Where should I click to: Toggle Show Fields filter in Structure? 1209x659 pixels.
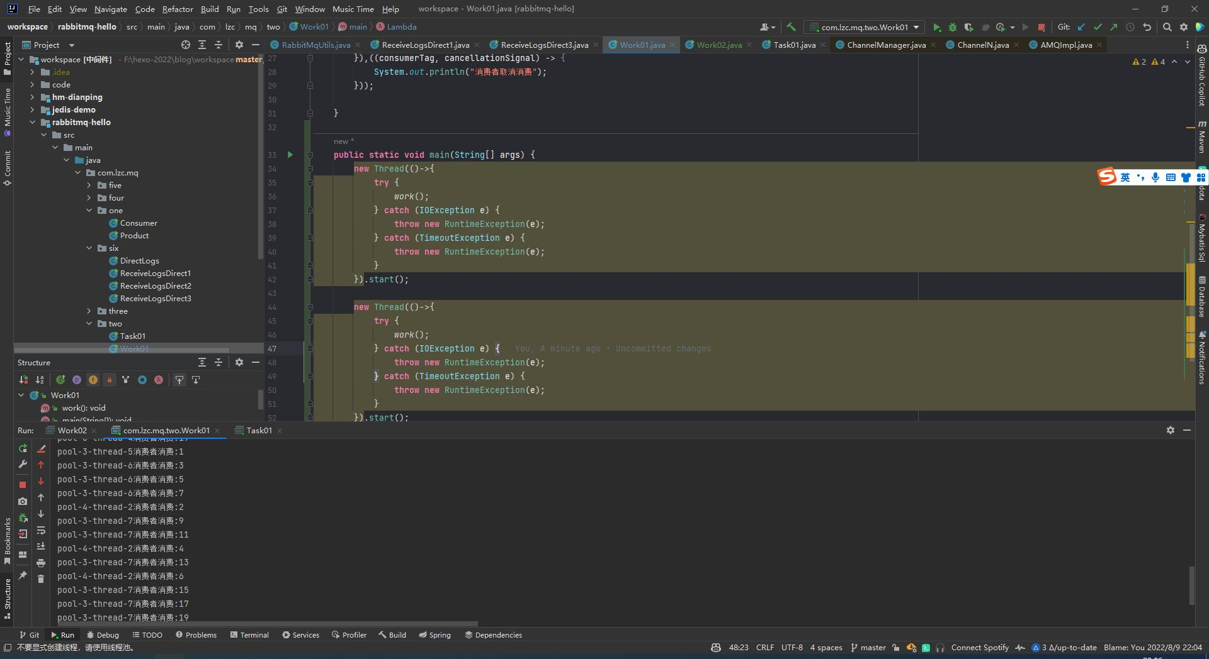(93, 380)
